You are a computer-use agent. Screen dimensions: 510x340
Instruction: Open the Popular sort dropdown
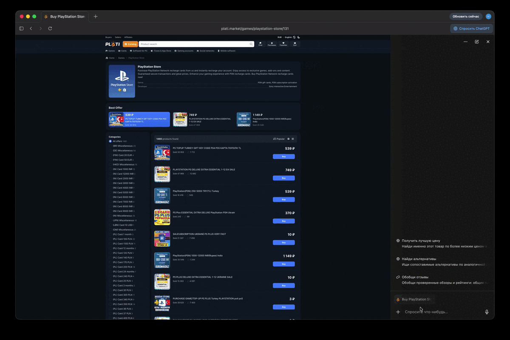tap(279, 139)
